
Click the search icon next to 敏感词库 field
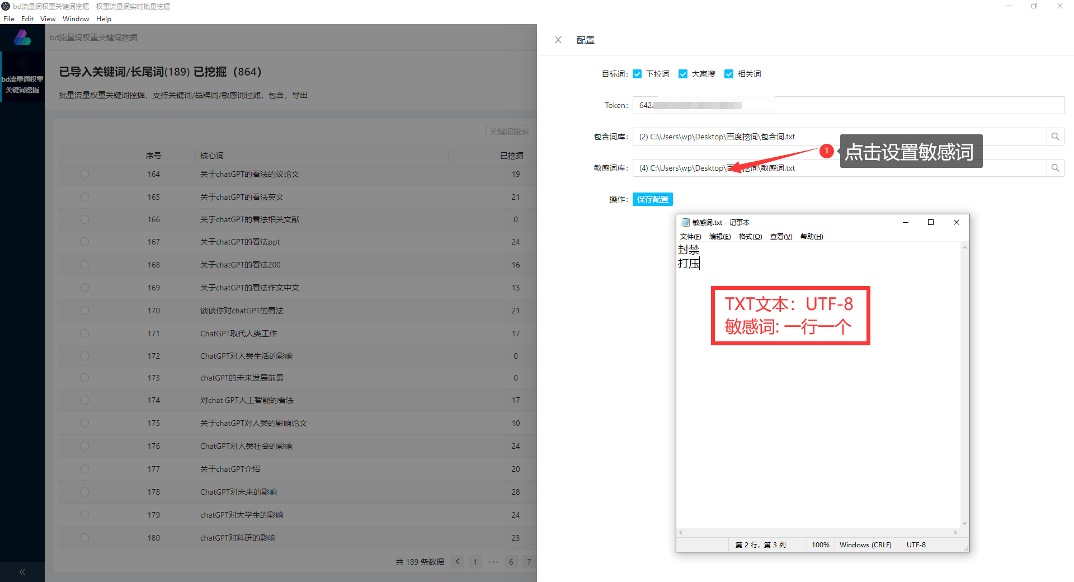point(1055,167)
